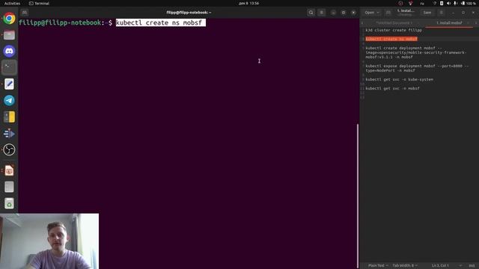The image size is (479, 269).
Task: Click the INS insert mode indicator
Action: [472, 266]
